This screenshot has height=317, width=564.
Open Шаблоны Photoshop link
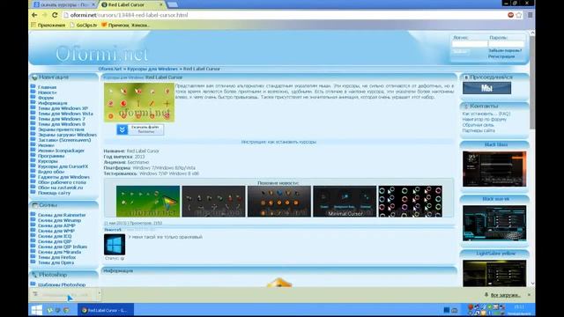click(x=62, y=284)
